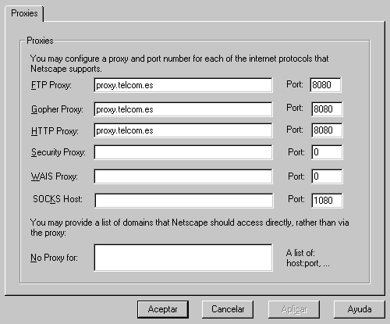Click the greyed Aplicar button

click(294, 309)
